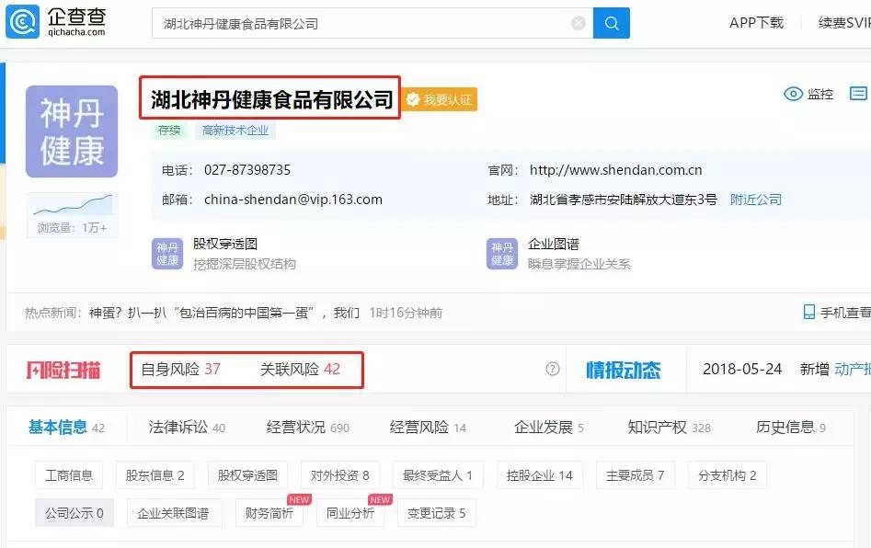The height and width of the screenshot is (548, 871).
Task: Click the 浏览量 page views trend chart
Action: (72, 206)
